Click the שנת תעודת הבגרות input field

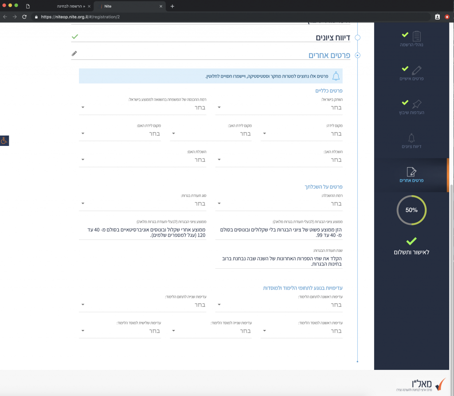pos(279,261)
